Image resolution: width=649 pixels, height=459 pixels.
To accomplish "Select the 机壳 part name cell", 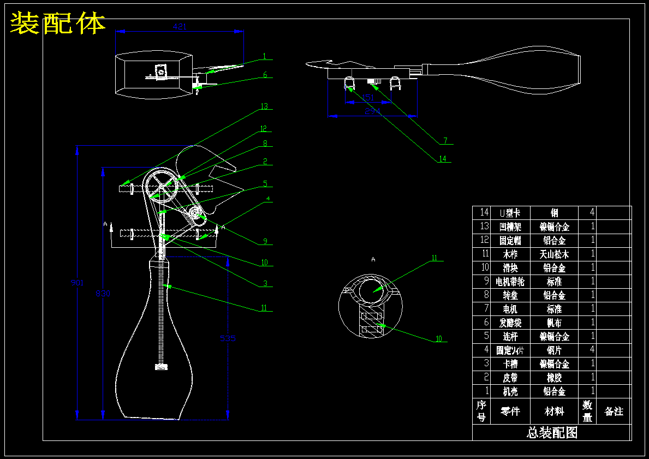I will pos(510,391).
